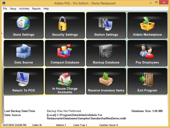Screen dimensions: 170x128
Task: Click Receive Inventory Items box icon
Action: click(x=106, y=79)
